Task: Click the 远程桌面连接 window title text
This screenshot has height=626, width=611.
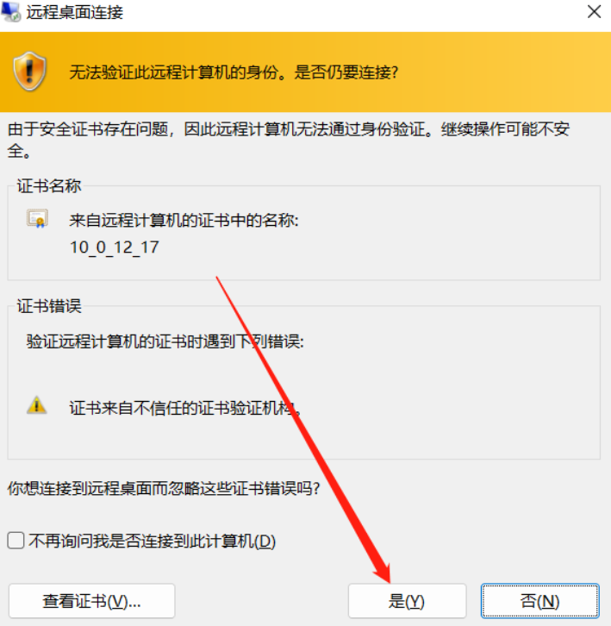Action: (75, 12)
